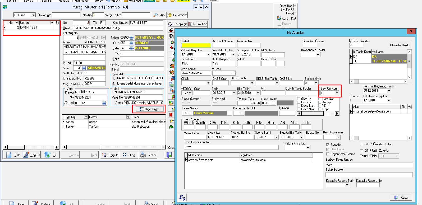Open Performans star button
422x205 pixels.
pos(177,15)
